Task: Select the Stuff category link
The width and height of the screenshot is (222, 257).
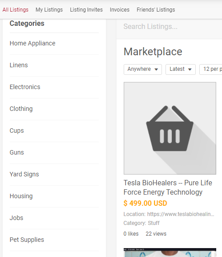Action: (153, 223)
